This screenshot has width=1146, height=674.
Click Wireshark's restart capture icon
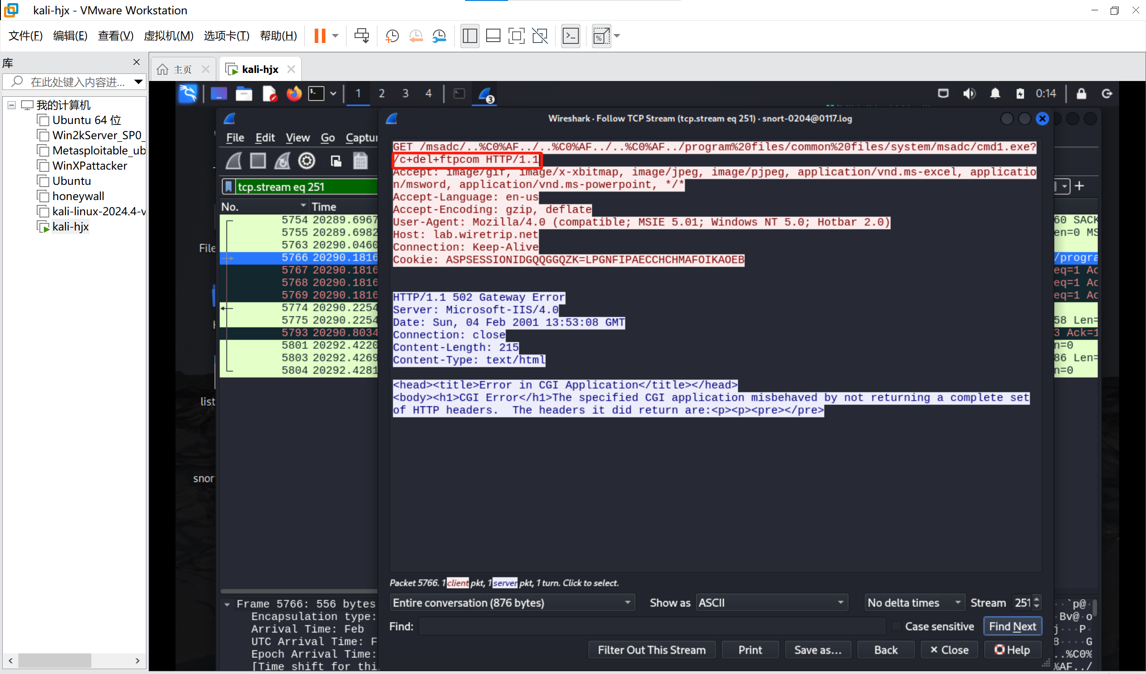click(x=282, y=161)
